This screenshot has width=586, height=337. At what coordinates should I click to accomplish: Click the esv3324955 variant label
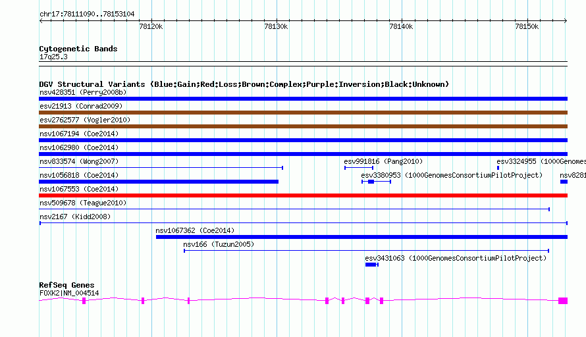click(541, 161)
